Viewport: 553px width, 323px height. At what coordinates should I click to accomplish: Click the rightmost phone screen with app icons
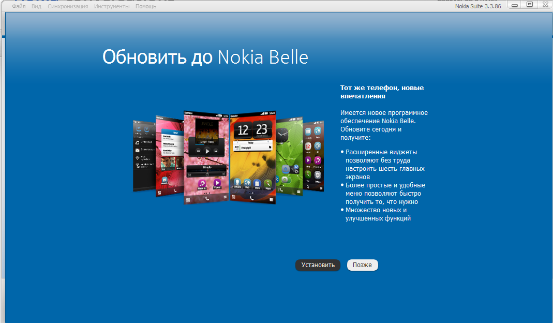[x=313, y=156]
